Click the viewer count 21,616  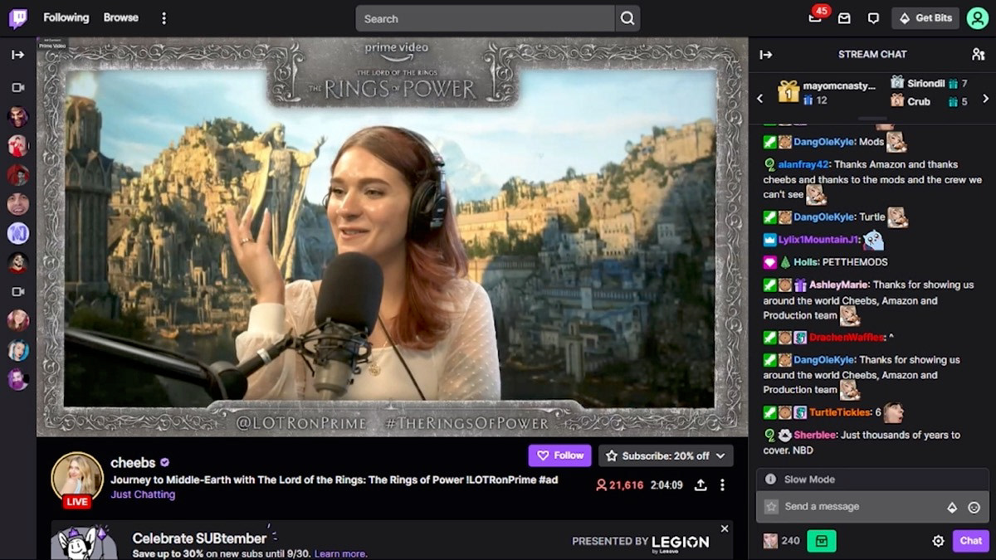tap(619, 485)
